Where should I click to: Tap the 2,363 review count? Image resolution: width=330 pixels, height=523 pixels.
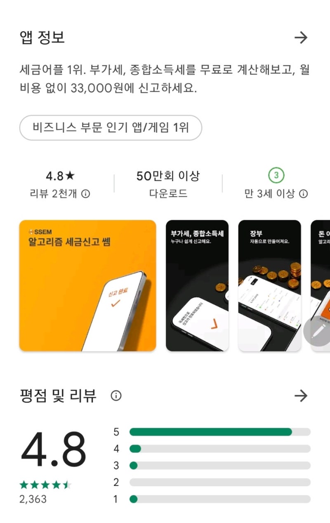33,499
